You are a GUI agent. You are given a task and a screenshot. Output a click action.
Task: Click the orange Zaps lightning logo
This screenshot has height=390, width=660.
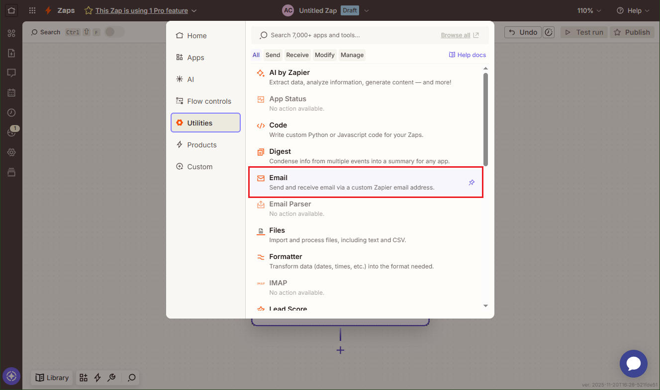pyautogui.click(x=48, y=10)
